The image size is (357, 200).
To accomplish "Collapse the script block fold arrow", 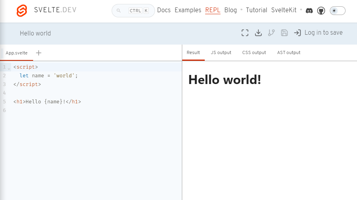I will (x=9, y=68).
